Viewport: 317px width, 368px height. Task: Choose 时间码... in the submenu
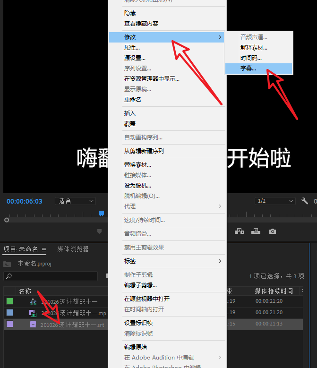coord(258,58)
